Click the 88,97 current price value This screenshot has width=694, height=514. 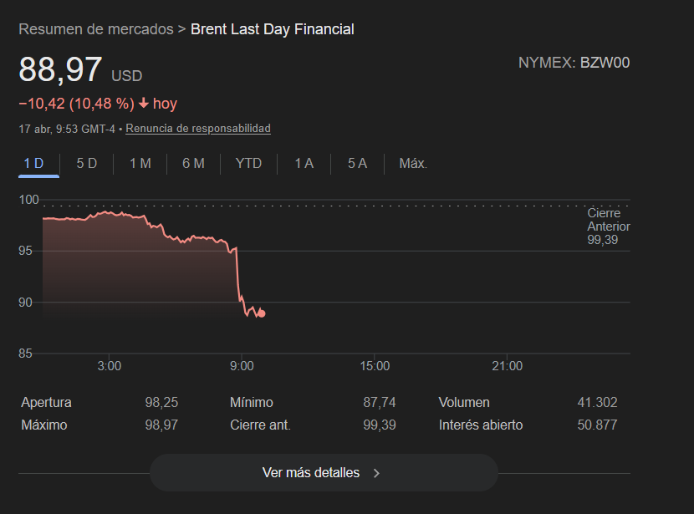point(60,69)
